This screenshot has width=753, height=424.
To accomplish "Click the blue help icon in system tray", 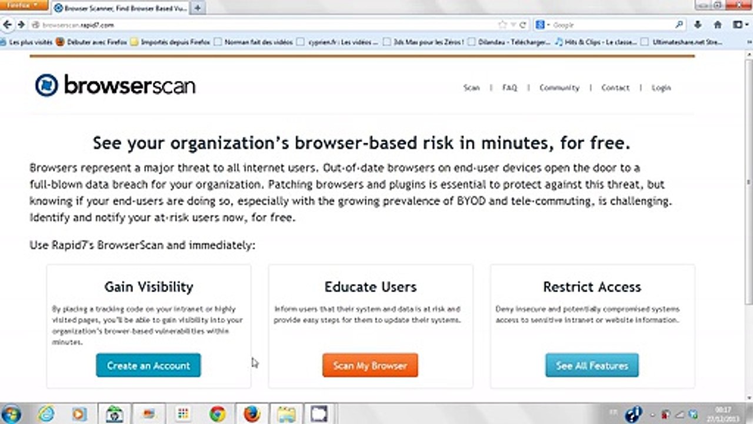I will 634,414.
